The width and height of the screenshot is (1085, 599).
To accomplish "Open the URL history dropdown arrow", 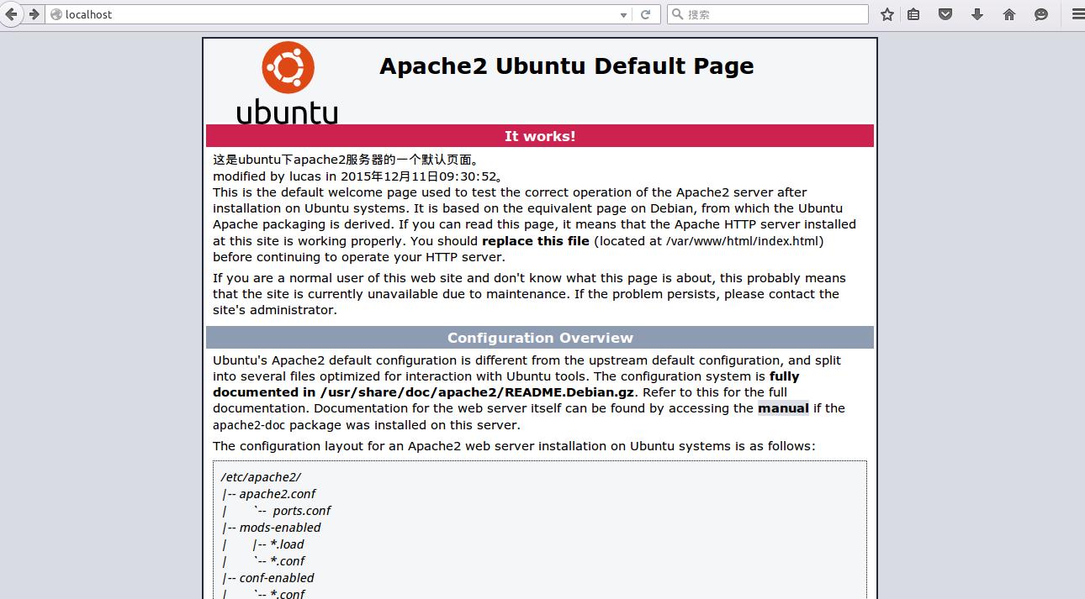I will [x=623, y=14].
